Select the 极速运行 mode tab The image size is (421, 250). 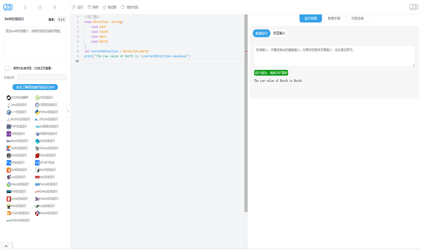(262, 33)
